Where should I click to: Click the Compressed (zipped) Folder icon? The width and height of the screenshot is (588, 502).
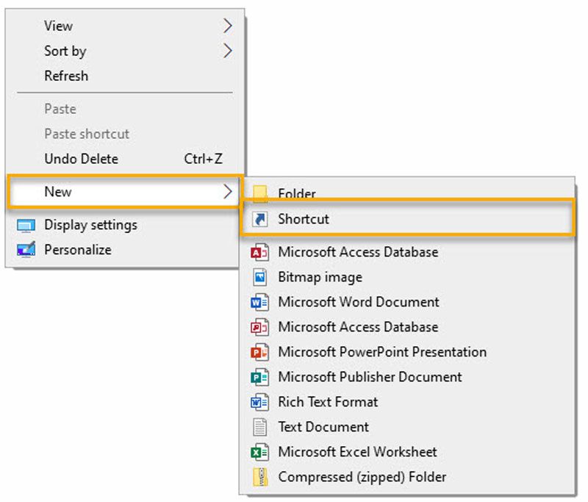tap(260, 477)
